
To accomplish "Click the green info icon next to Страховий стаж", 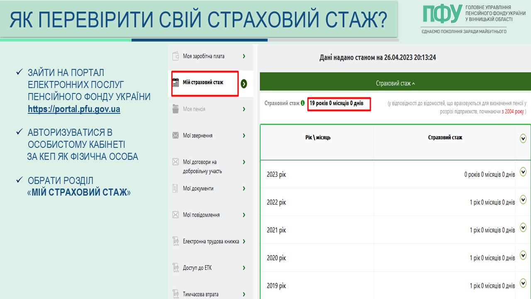I will tap(303, 103).
